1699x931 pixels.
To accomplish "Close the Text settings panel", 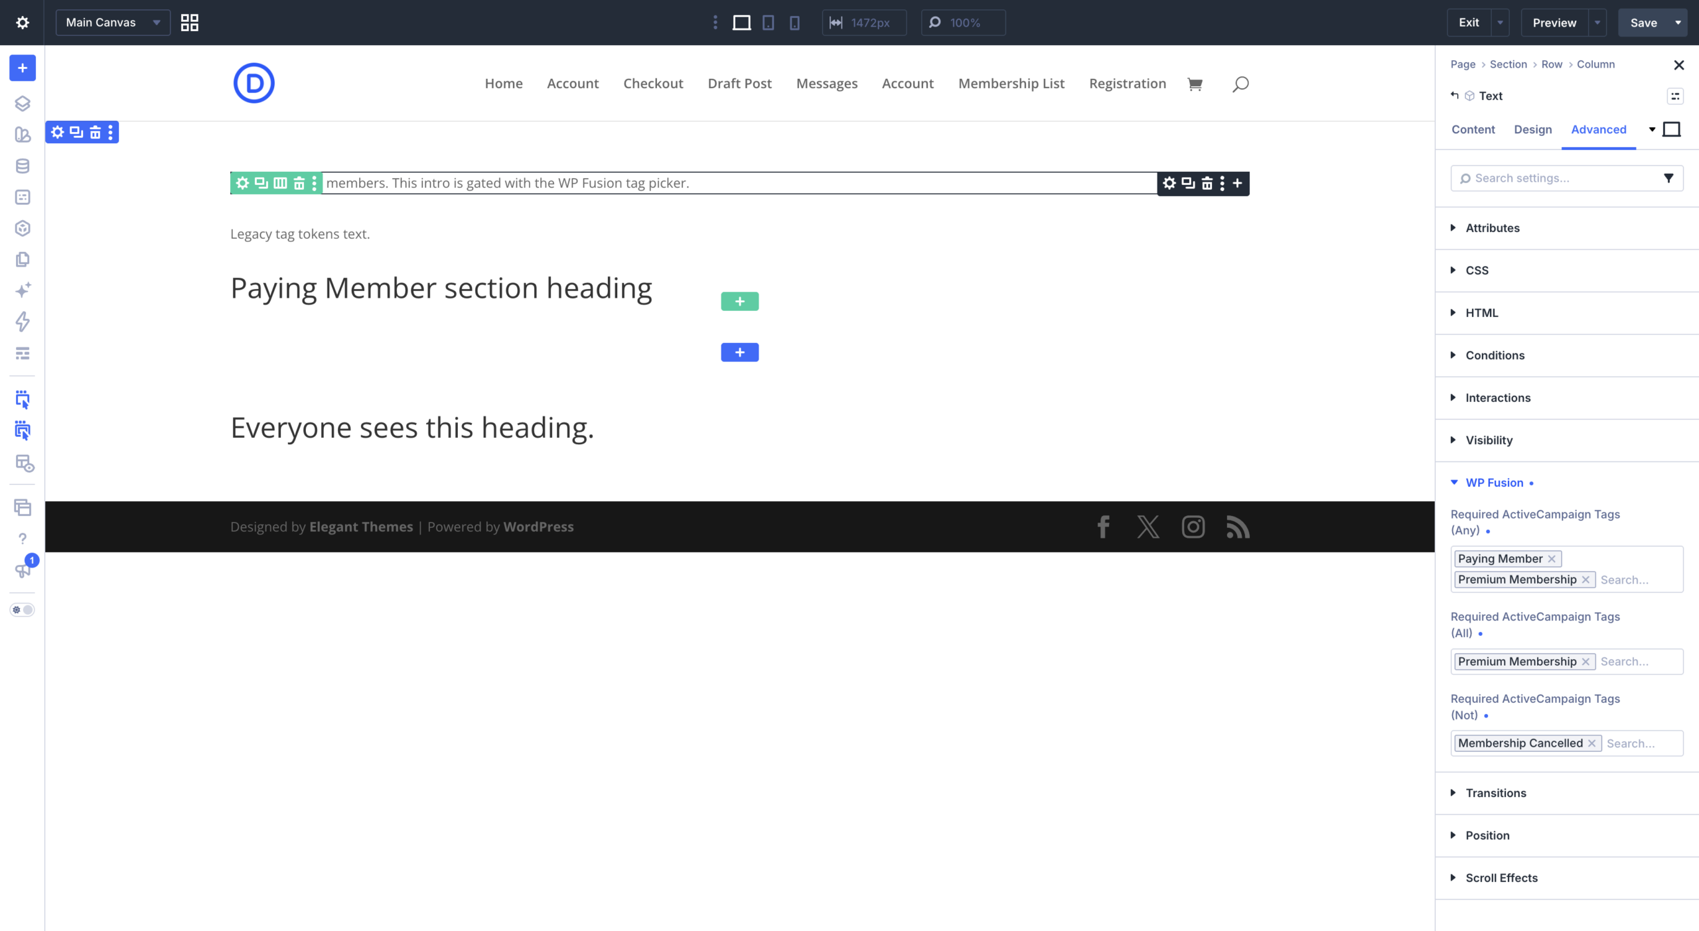I will tap(1678, 65).
